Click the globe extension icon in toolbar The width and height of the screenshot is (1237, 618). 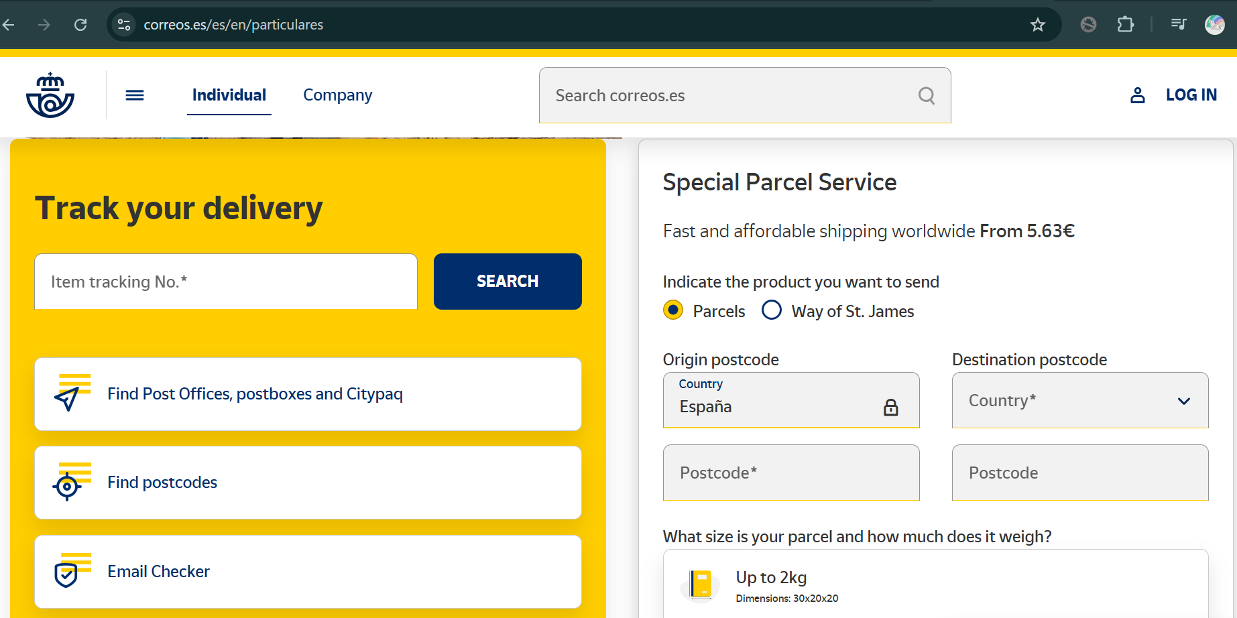click(x=1088, y=25)
